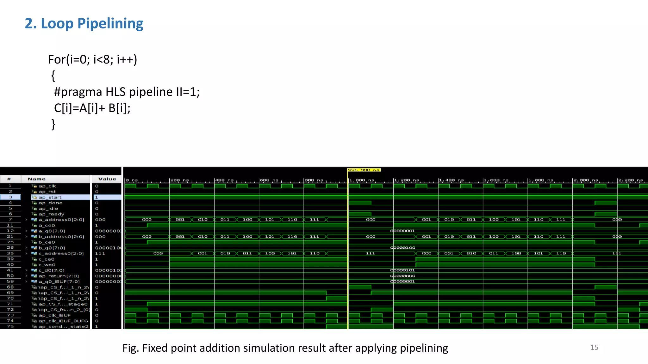Click the value 000 of a_address0
This screenshot has height=364, width=648.
point(100,220)
